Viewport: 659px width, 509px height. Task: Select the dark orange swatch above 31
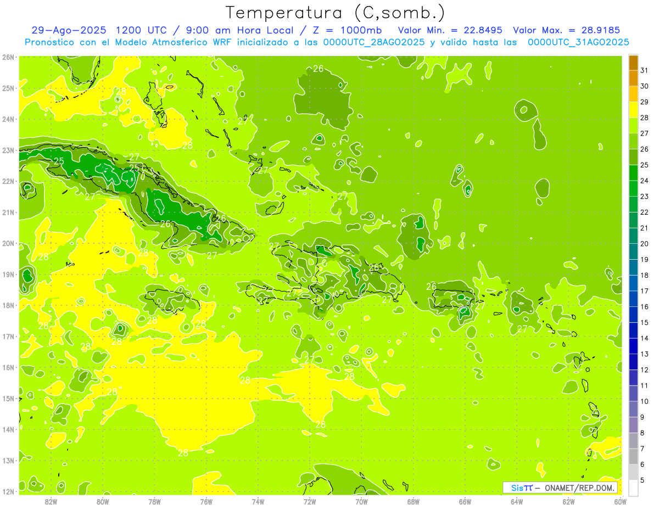click(633, 62)
